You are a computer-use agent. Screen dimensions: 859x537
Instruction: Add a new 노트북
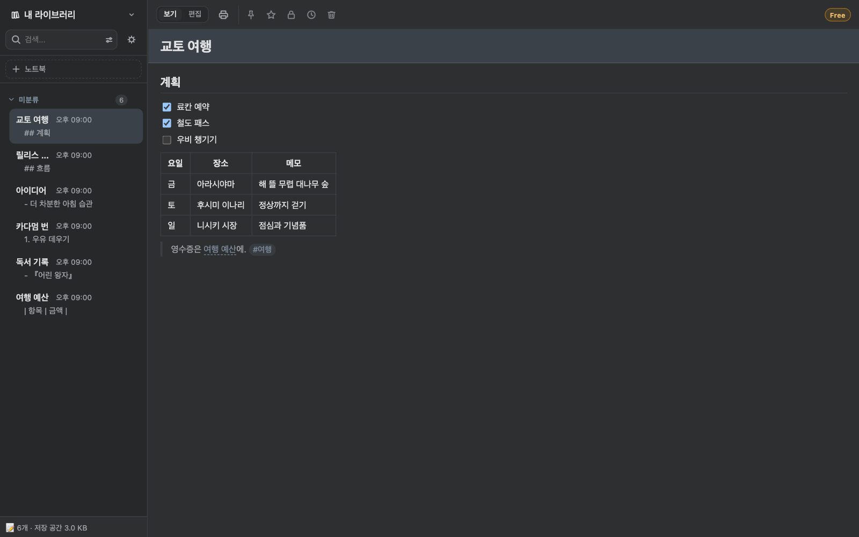pos(74,69)
